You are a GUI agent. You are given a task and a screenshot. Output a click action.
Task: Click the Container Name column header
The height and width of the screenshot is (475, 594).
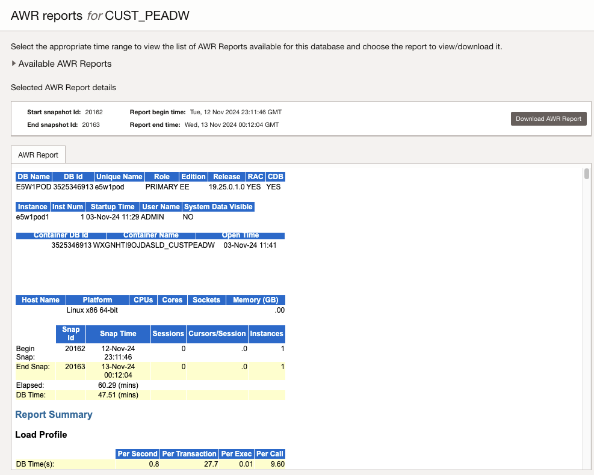click(x=150, y=236)
